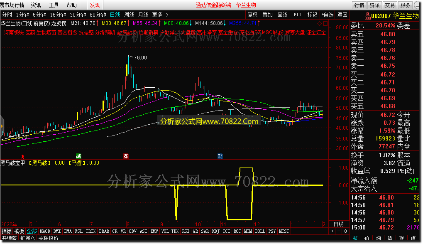The height and width of the screenshot is (244, 423).
Task: Open the 指标 indicator tab
Action: click(x=7, y=231)
